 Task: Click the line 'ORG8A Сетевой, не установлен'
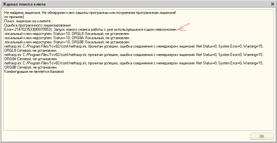click(x=30, y=59)
